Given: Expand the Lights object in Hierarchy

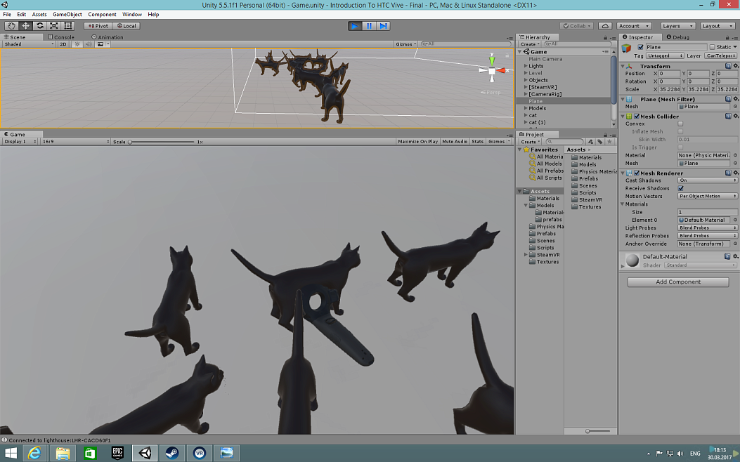Looking at the screenshot, I should click(x=526, y=66).
